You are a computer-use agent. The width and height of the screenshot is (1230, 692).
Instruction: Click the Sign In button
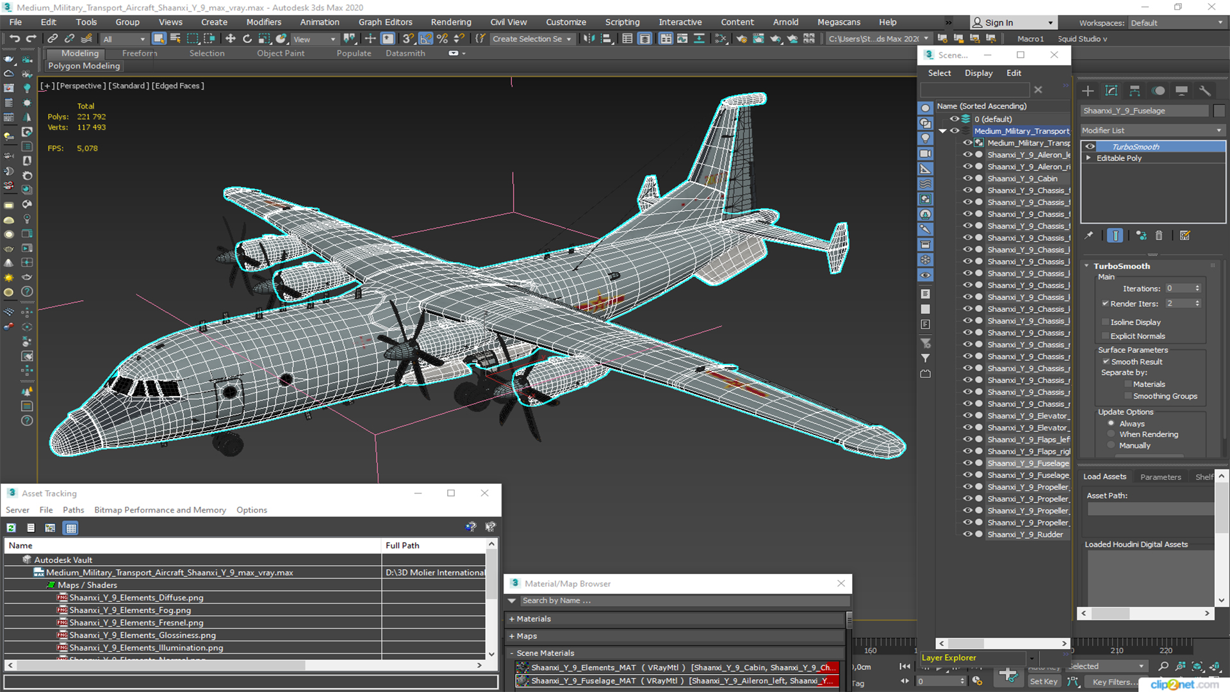(1012, 22)
